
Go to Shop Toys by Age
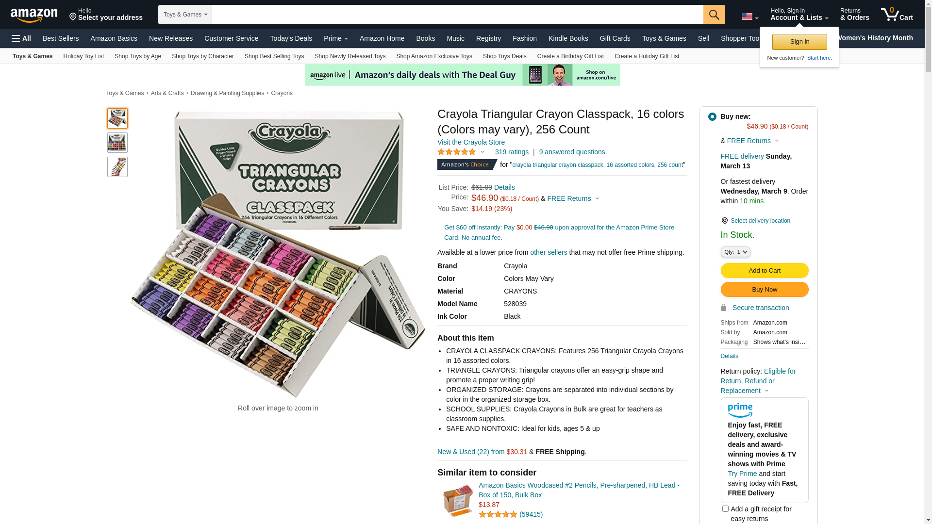coord(138,56)
